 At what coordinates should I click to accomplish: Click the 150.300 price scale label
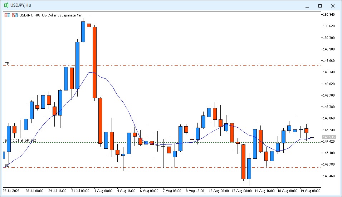click(x=329, y=38)
